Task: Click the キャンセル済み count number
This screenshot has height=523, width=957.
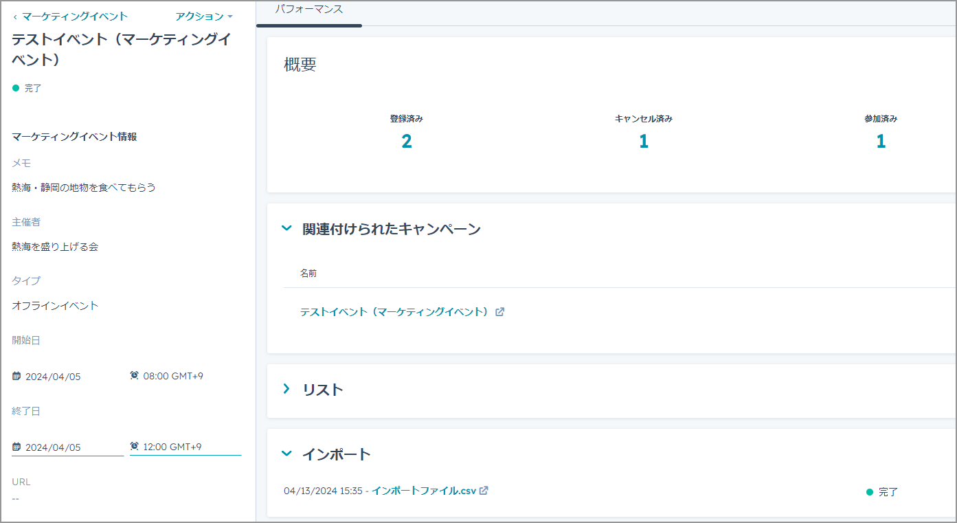Action: (644, 142)
